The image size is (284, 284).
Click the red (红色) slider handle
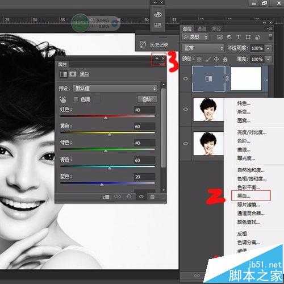click(x=106, y=118)
